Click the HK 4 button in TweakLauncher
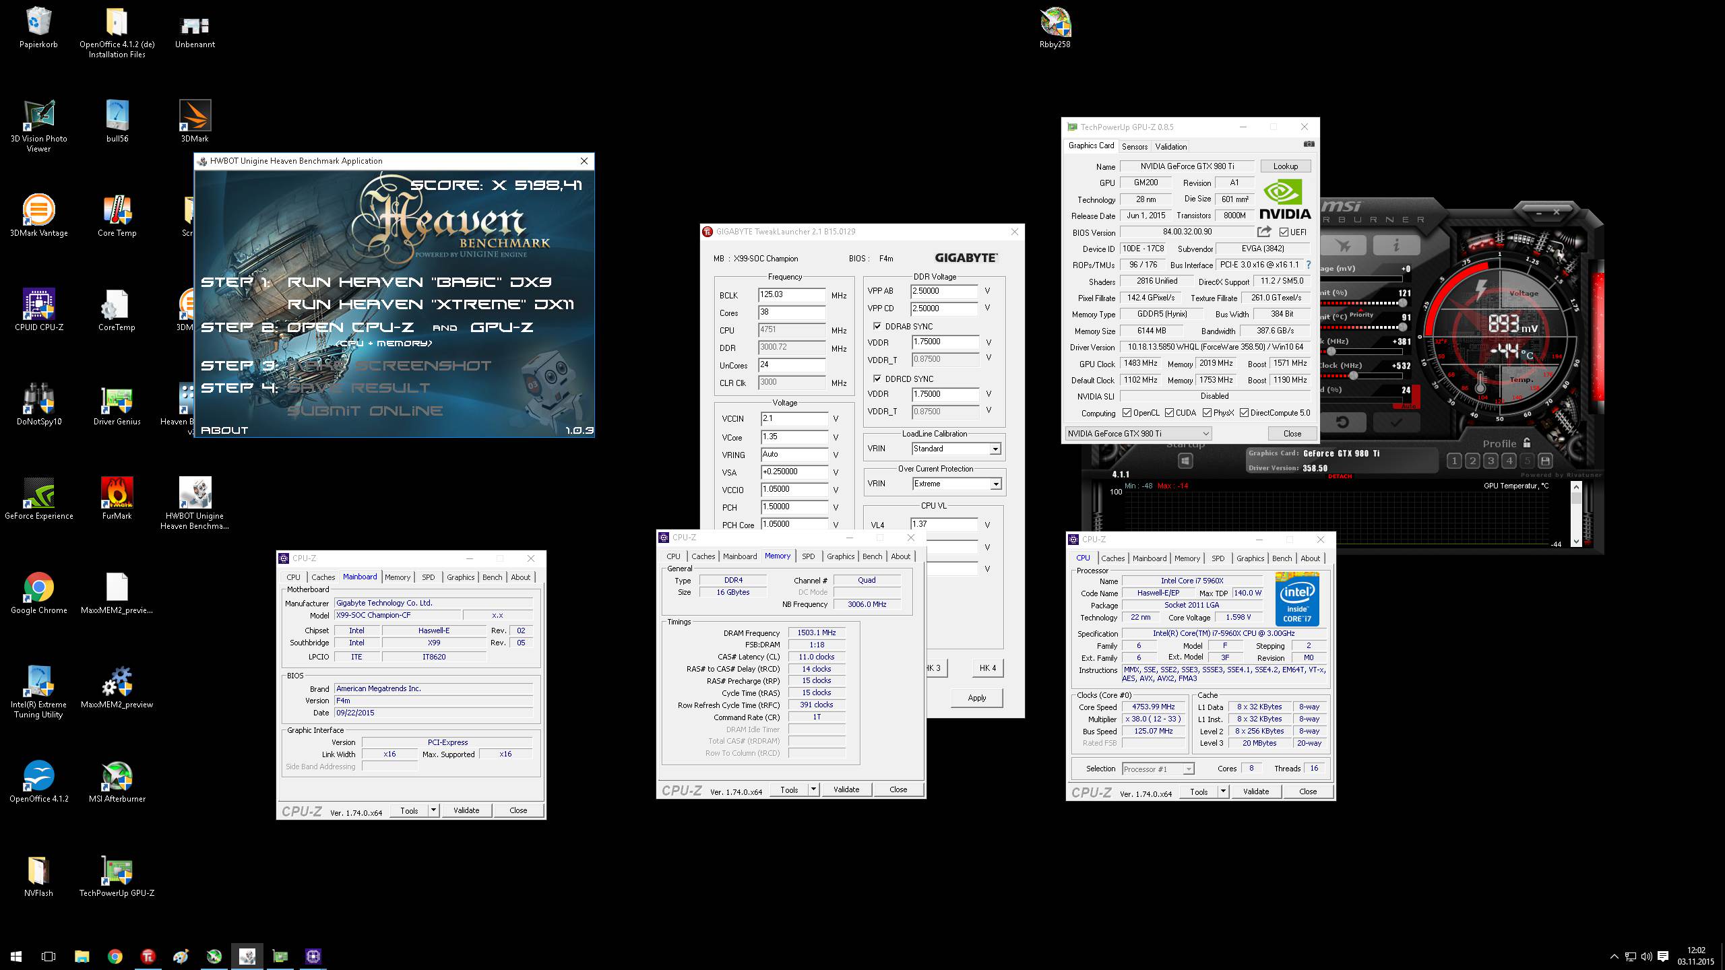The width and height of the screenshot is (1725, 970). (x=987, y=668)
